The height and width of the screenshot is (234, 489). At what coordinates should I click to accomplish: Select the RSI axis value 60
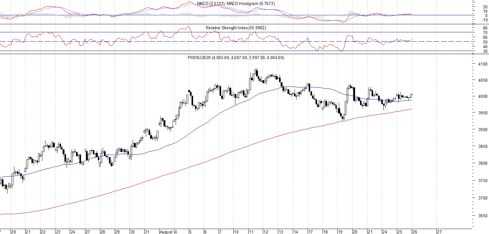[x=485, y=38]
